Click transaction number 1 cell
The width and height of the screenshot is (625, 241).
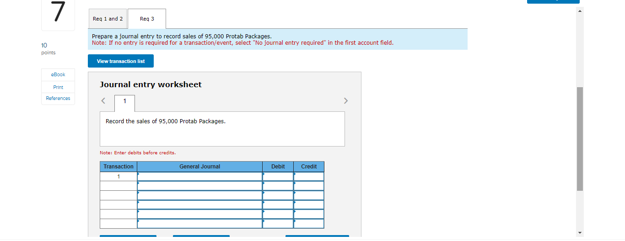pos(119,176)
